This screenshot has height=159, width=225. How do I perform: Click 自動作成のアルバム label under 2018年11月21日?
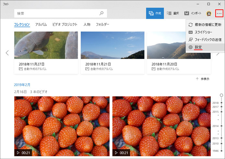click(101, 69)
